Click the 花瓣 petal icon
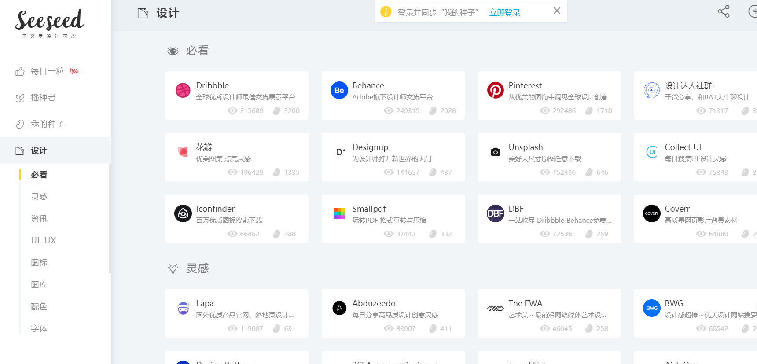 183,152
